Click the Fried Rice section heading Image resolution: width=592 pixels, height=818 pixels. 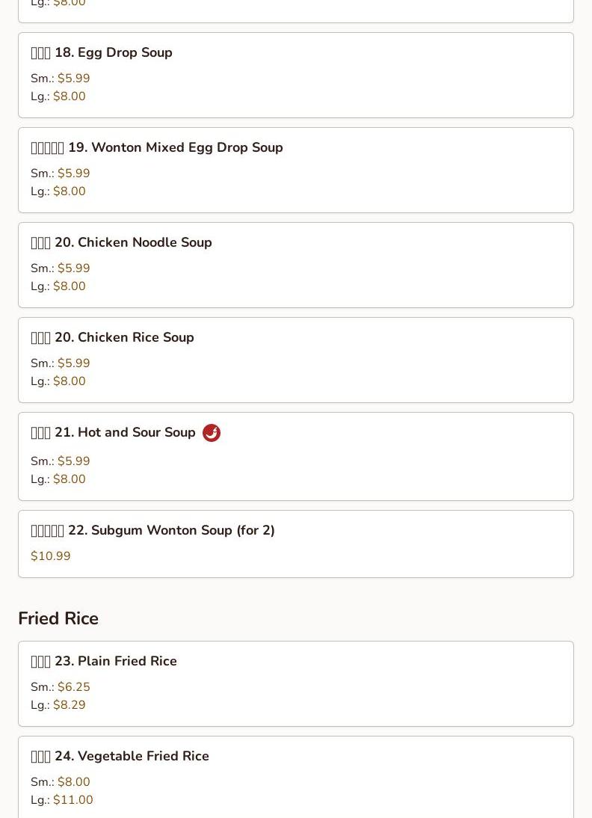click(58, 618)
